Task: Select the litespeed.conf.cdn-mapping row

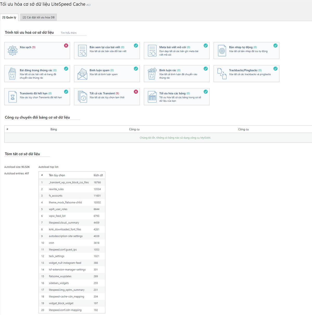Action: pos(72,310)
